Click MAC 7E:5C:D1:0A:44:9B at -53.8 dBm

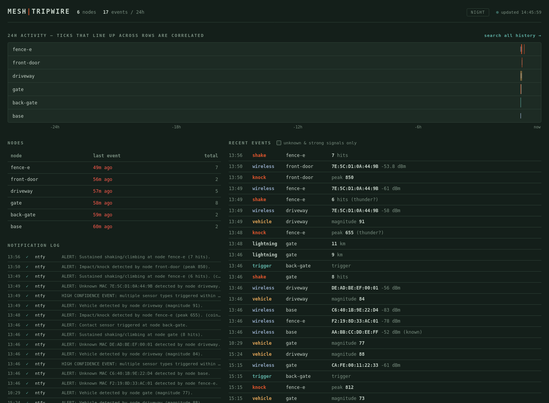(x=355, y=166)
